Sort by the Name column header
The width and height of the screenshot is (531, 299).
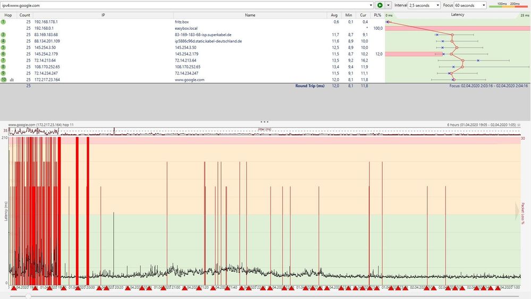click(250, 15)
